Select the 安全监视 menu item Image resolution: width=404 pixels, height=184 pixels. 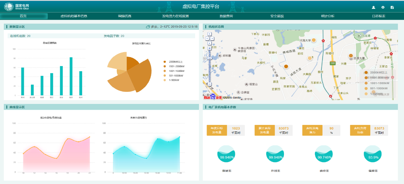point(277,16)
